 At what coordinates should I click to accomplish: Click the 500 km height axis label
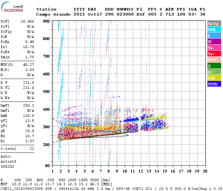pos(46,92)
